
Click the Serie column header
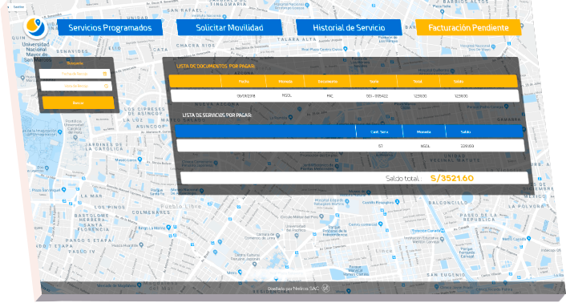(374, 82)
